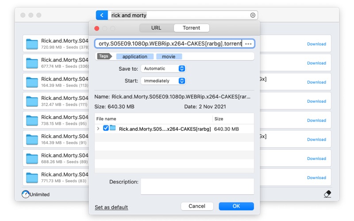Click folder icon of the 677.74 MB result
Screen dimensions: 354x221
coord(32,63)
